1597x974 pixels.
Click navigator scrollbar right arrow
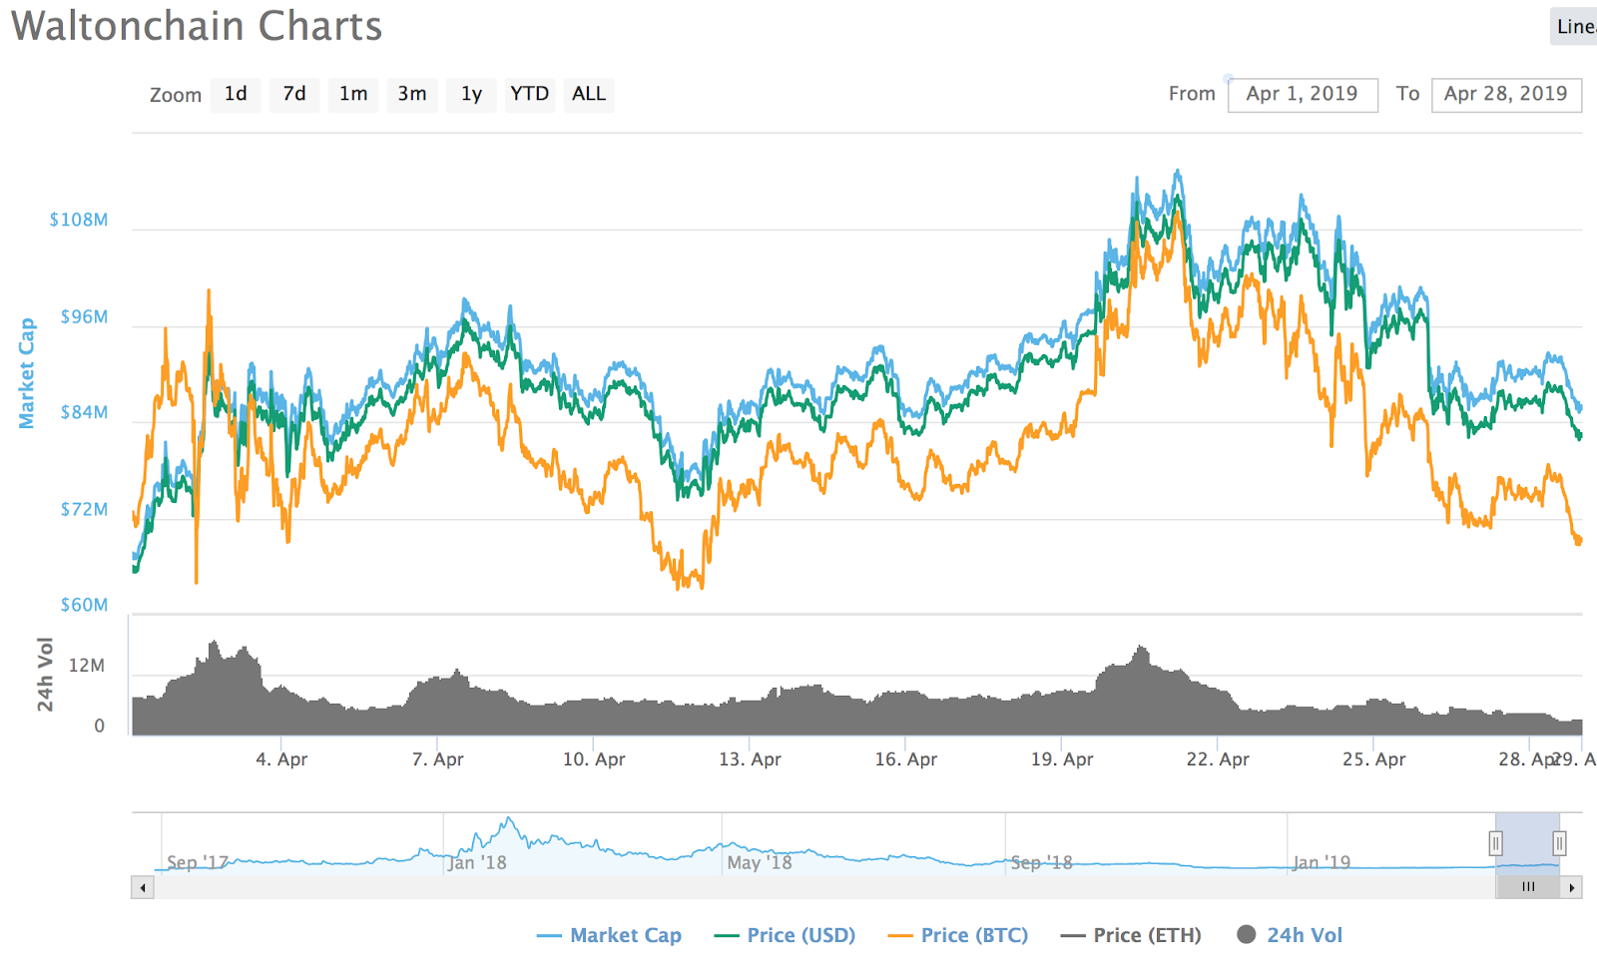pos(1572,887)
